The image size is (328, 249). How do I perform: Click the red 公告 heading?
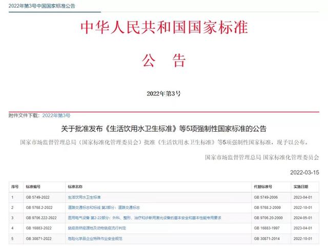(x=164, y=60)
